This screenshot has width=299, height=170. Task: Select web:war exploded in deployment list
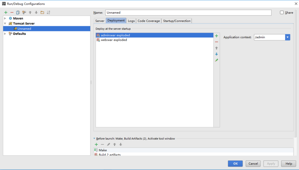154,40
